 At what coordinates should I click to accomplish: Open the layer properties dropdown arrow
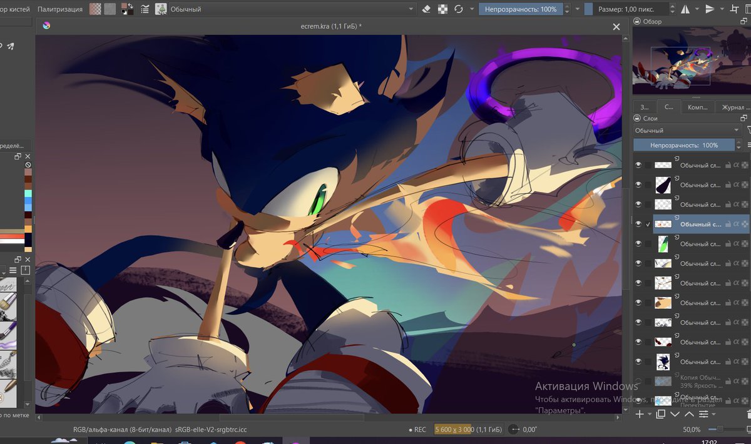coord(713,414)
